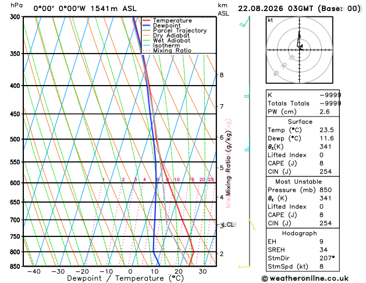This screenshot has width=366, height=283.
Task: Click the cyan wind barb near 500 hPa
Action: 247,145
